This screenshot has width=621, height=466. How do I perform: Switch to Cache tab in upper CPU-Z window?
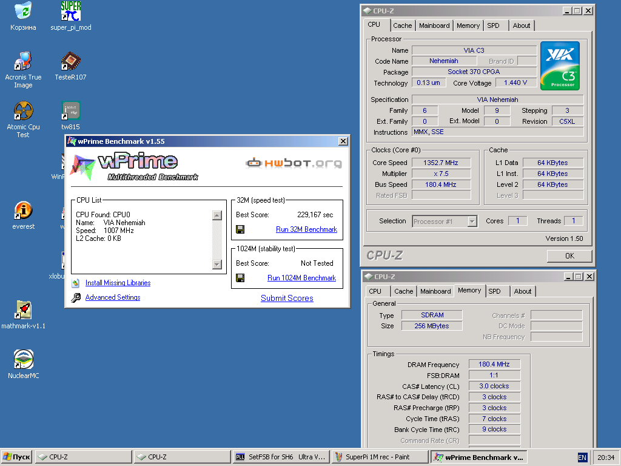[x=403, y=25]
